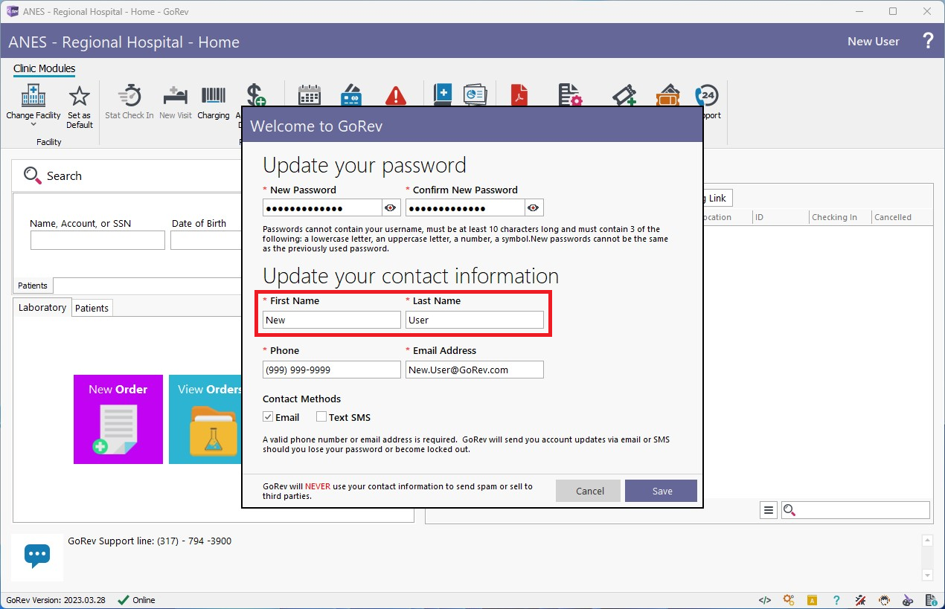Click the yellow letter A status icon
Screen dimensions: 945x609
[813, 600]
